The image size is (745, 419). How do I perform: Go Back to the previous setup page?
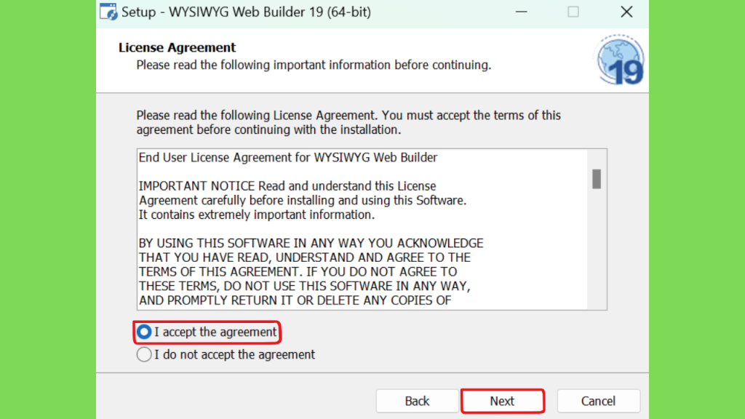417,401
